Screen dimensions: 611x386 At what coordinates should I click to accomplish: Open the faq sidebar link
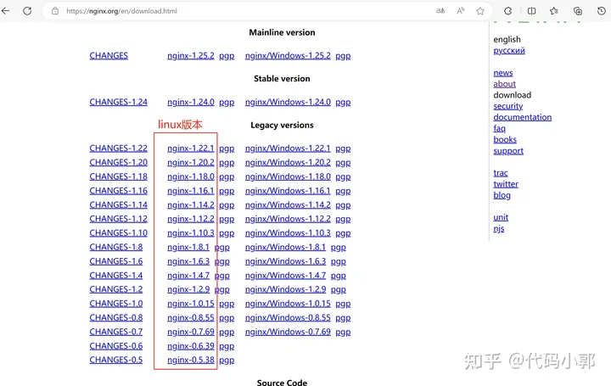point(499,129)
